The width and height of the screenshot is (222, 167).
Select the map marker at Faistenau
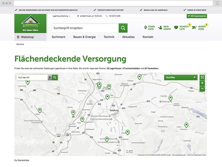[x=186, y=125]
